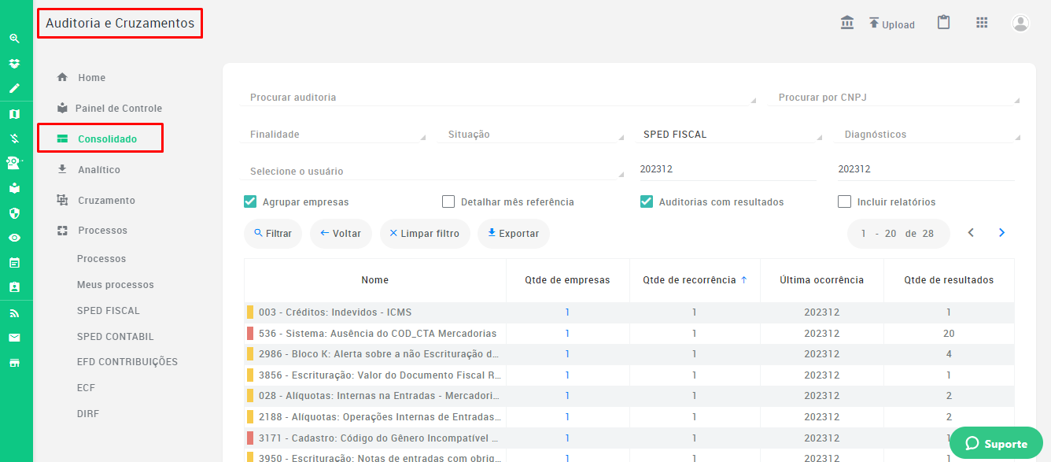The image size is (1051, 462).
Task: Open Selecione o usuário dropdown
Action: coord(432,171)
